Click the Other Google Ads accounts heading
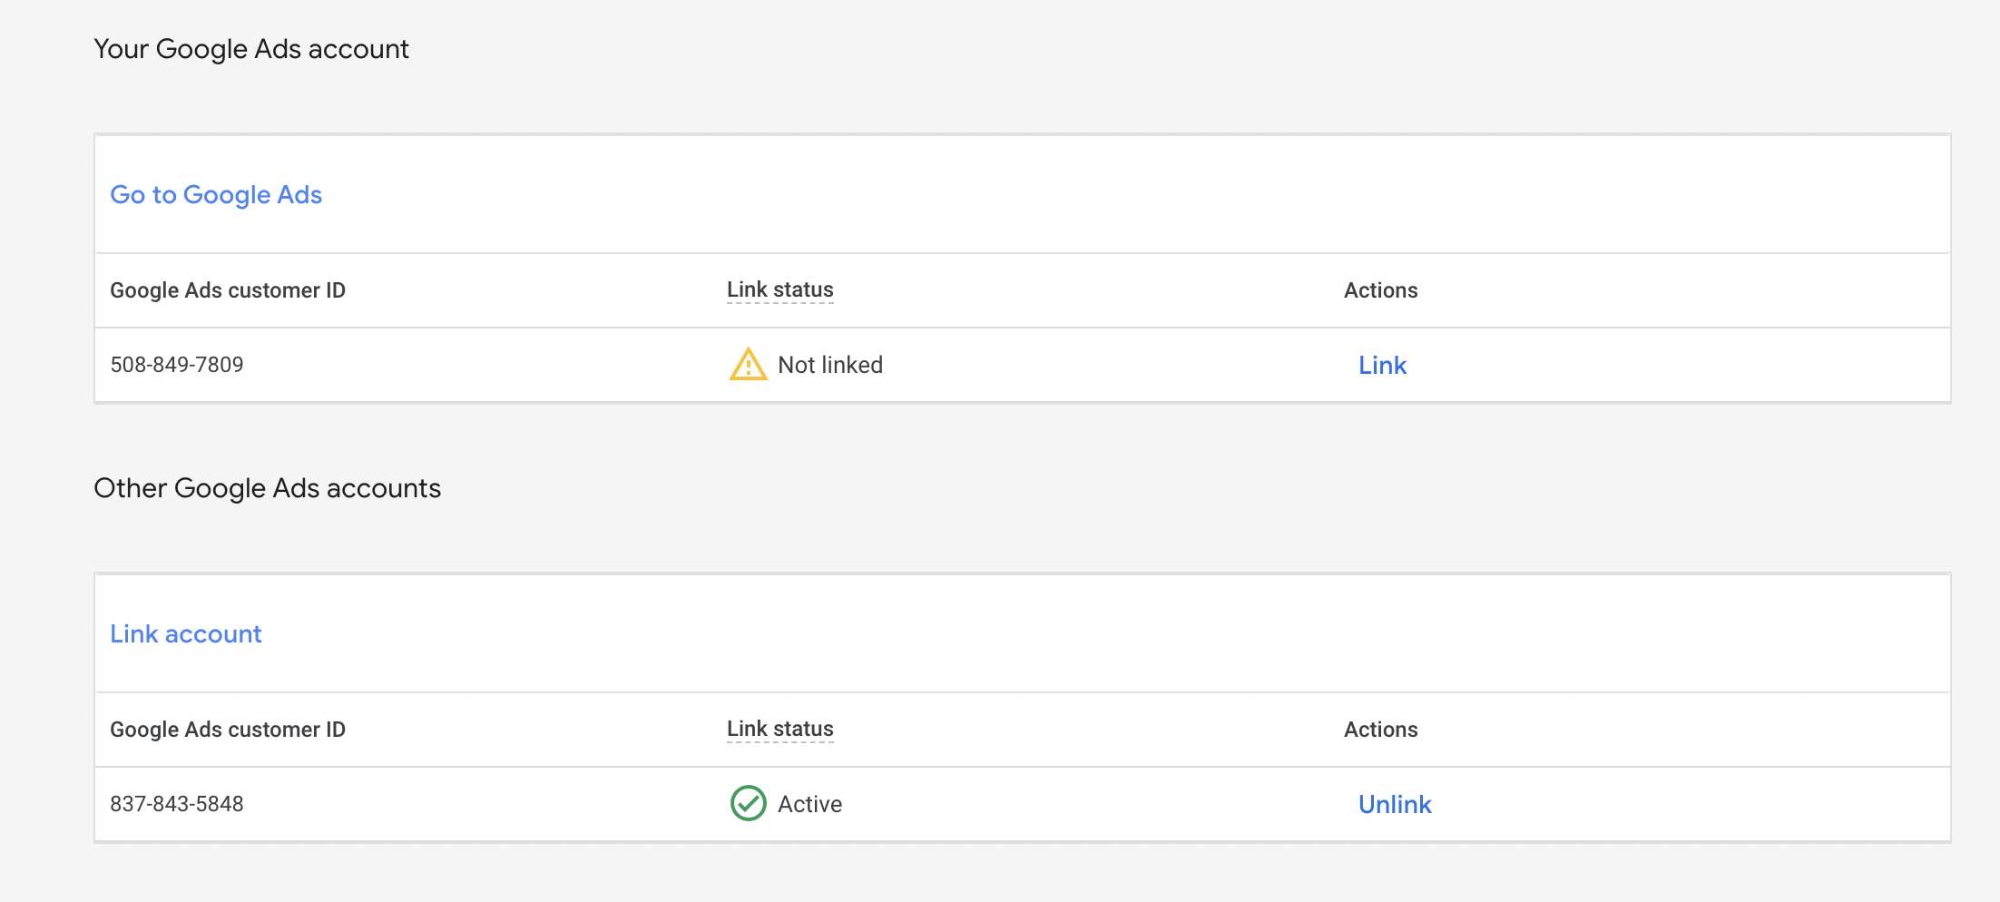2000x902 pixels. coord(268,488)
